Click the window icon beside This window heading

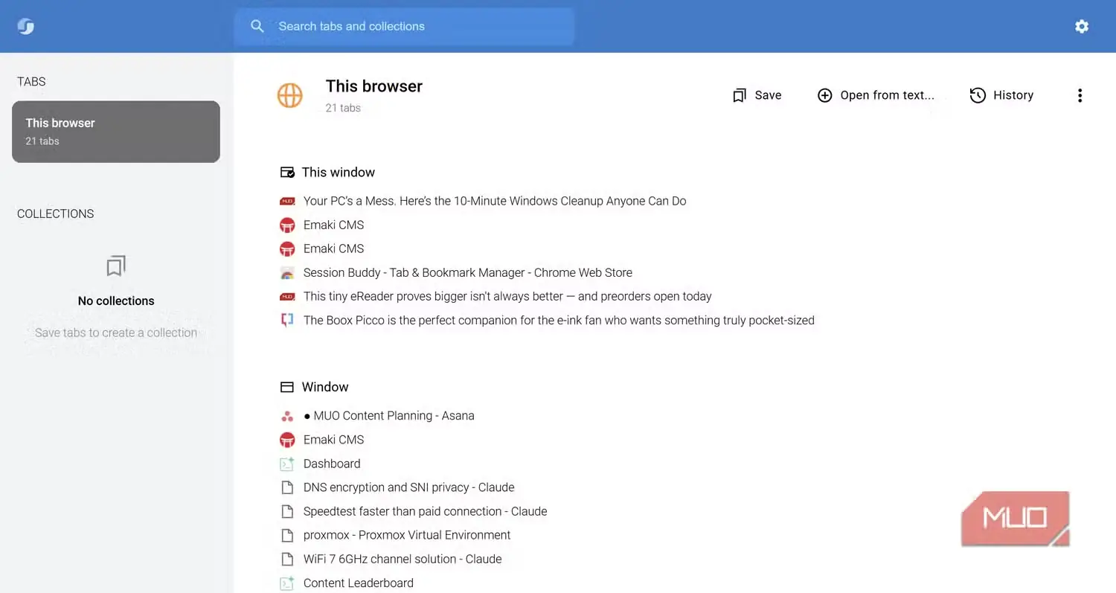(287, 173)
